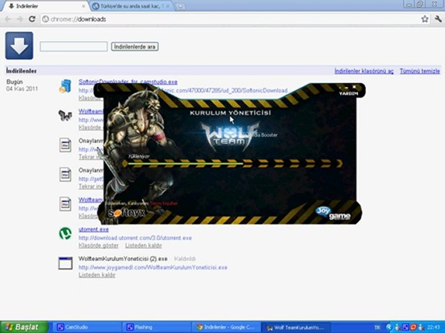Click the Bugün date label

point(14,82)
